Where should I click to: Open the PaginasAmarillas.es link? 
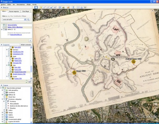tap(16, 35)
